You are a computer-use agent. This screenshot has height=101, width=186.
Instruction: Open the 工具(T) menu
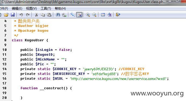(x=46, y=9)
